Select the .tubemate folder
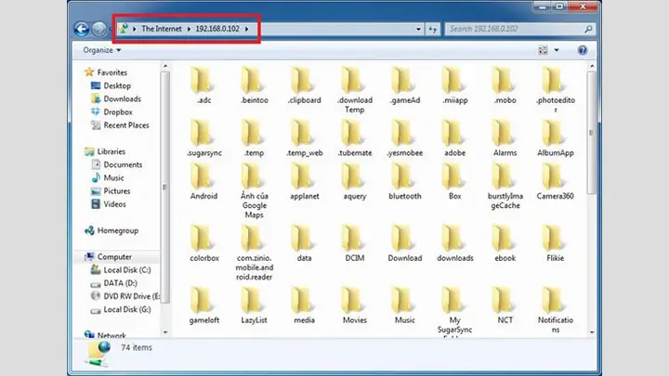 click(355, 138)
